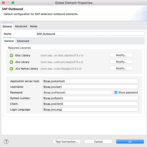Click the Client input field
Screen dimensions: 147x147
pyautogui.click(x=90, y=104)
